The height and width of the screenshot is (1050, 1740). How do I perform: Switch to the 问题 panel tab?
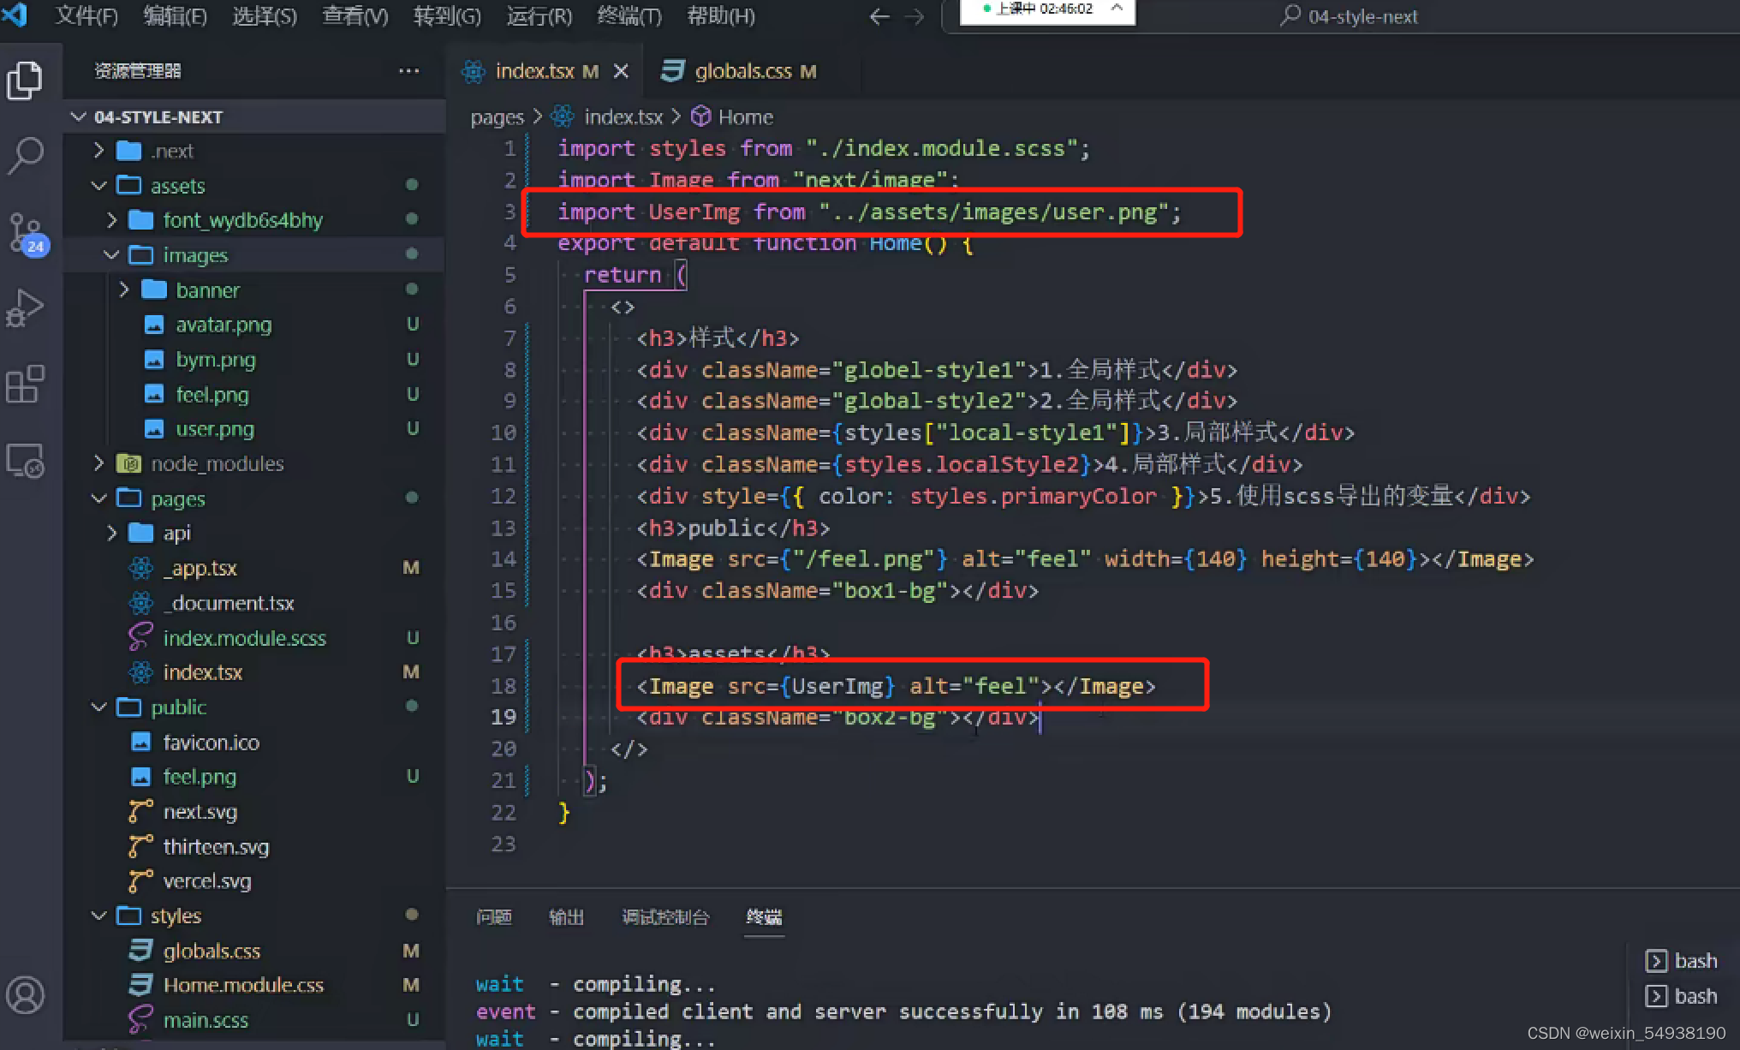493,918
